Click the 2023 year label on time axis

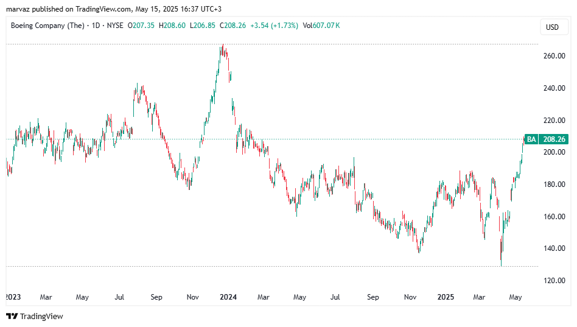(13, 297)
